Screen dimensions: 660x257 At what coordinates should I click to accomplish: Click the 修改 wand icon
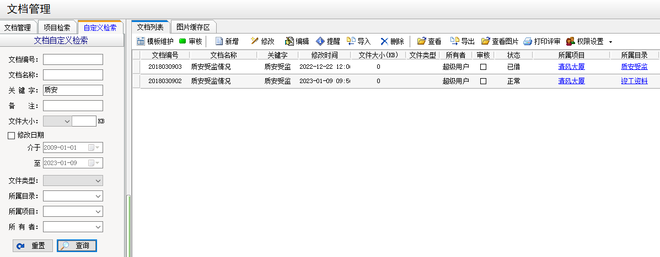254,41
